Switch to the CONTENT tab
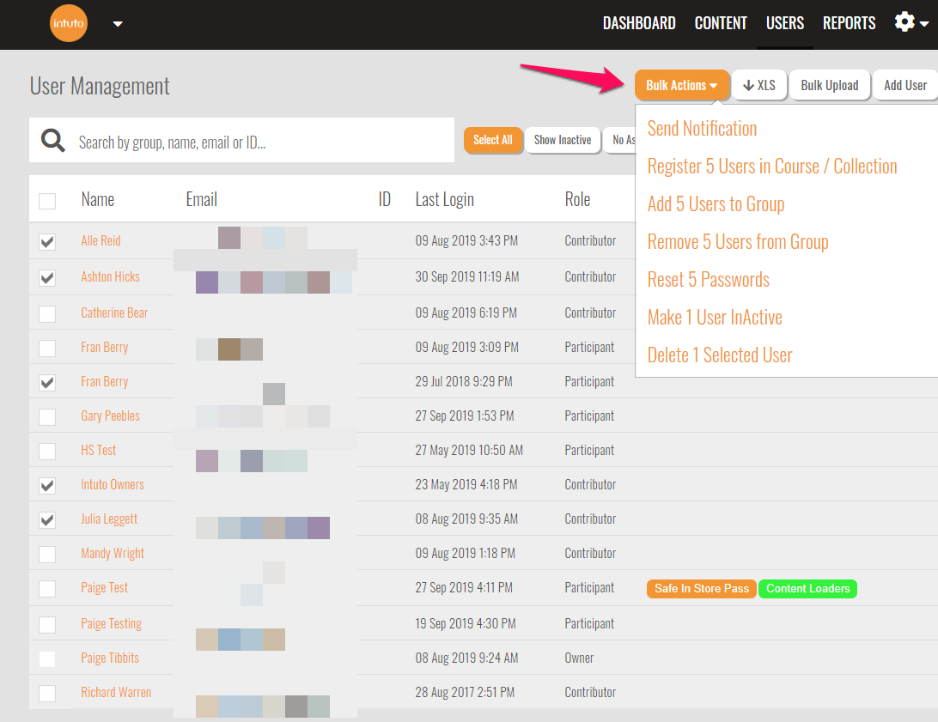The image size is (938, 722). pyautogui.click(x=721, y=23)
